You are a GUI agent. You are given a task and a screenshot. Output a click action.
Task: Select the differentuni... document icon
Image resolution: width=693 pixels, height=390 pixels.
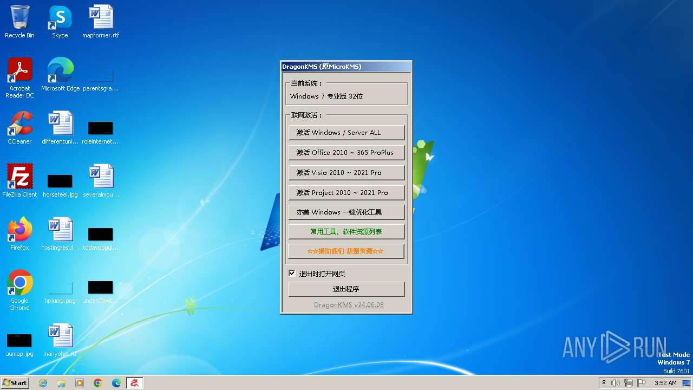tap(60, 128)
